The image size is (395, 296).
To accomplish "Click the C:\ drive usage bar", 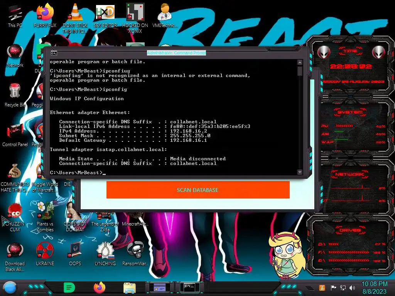I will coord(333,244).
